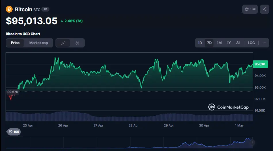Click the 30 Apr date label
Viewport: 273px width, 151px height.
coord(204,125)
